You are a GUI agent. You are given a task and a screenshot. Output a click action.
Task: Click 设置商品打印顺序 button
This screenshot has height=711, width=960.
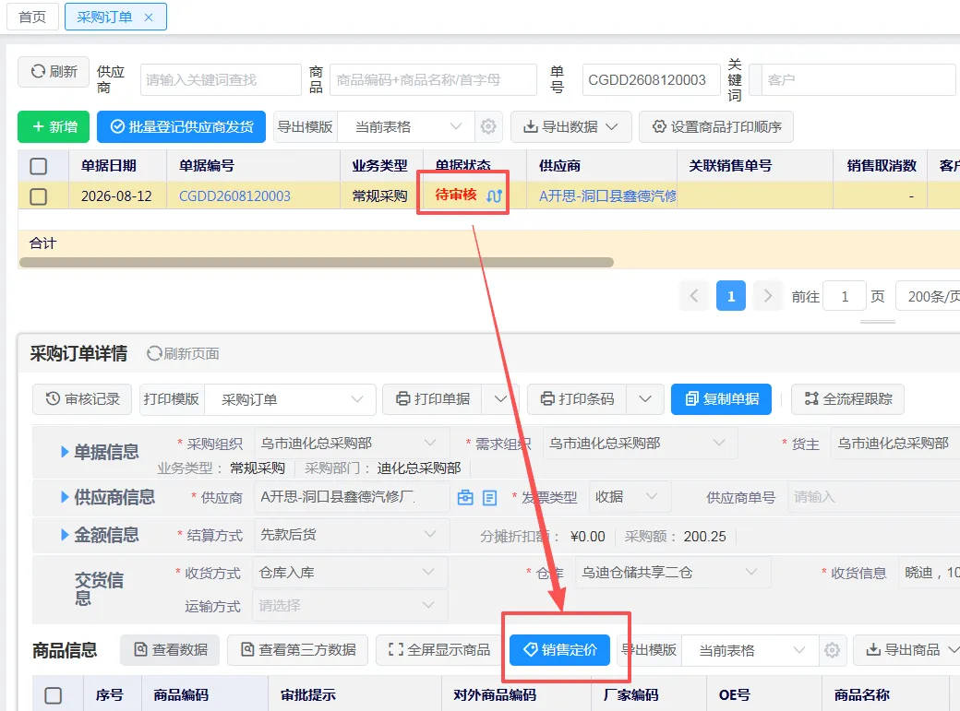pos(716,126)
